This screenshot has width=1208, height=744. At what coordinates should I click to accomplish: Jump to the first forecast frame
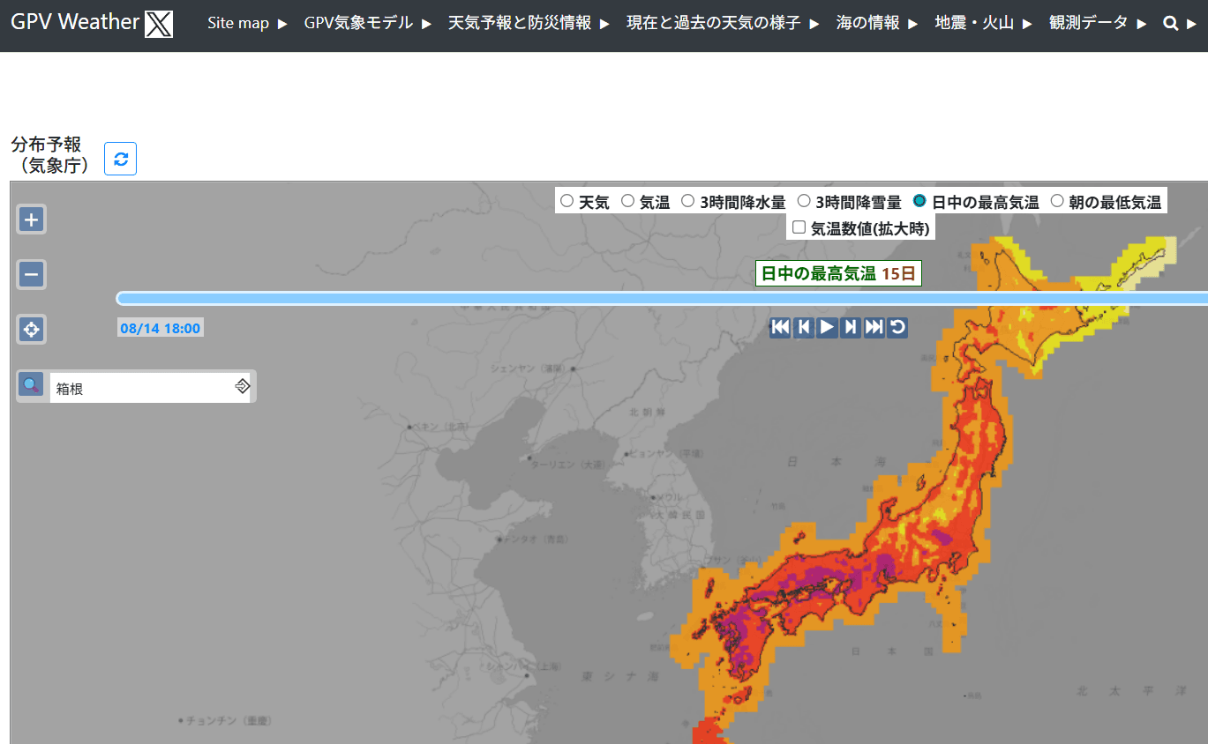coord(780,327)
